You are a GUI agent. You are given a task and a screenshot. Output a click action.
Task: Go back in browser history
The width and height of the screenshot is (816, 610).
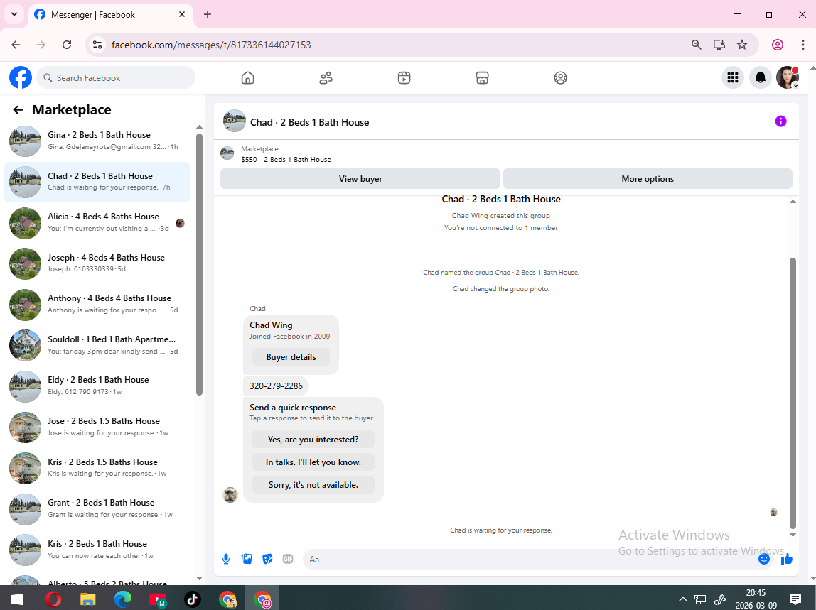tap(16, 45)
